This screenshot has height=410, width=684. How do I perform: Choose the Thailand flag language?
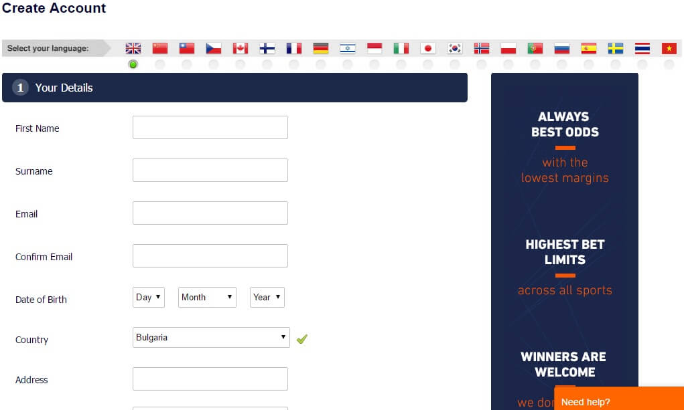click(642, 48)
